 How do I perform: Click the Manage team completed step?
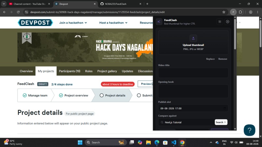pos(35,95)
